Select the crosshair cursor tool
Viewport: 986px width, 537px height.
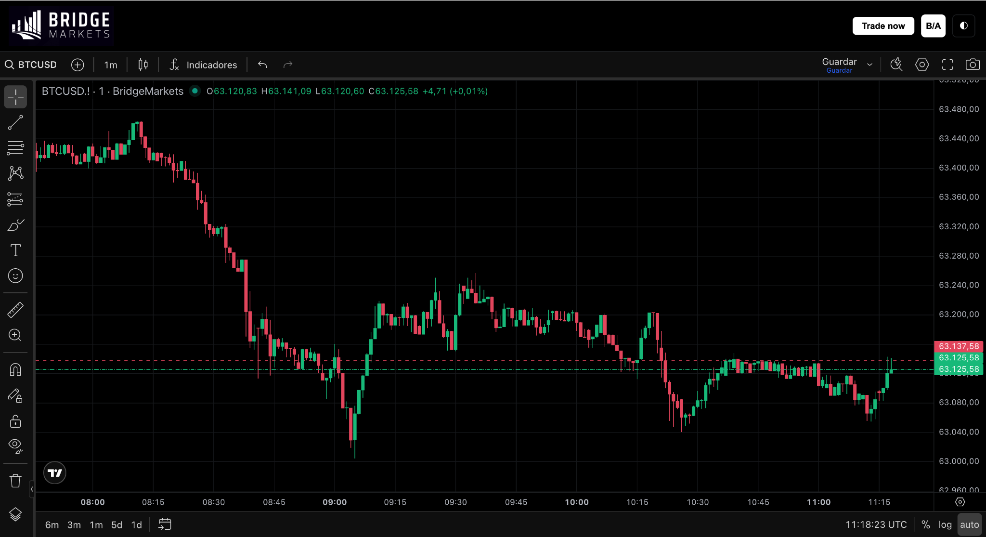coord(15,97)
